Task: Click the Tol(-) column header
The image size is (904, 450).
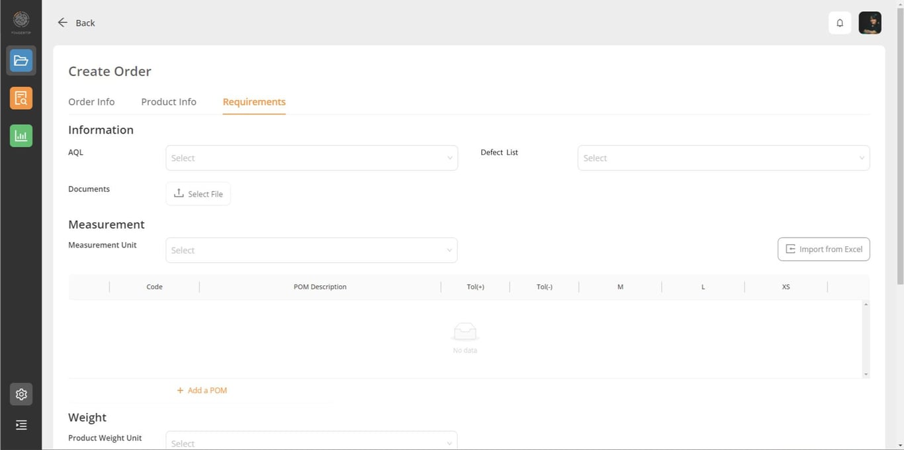Action: click(545, 287)
